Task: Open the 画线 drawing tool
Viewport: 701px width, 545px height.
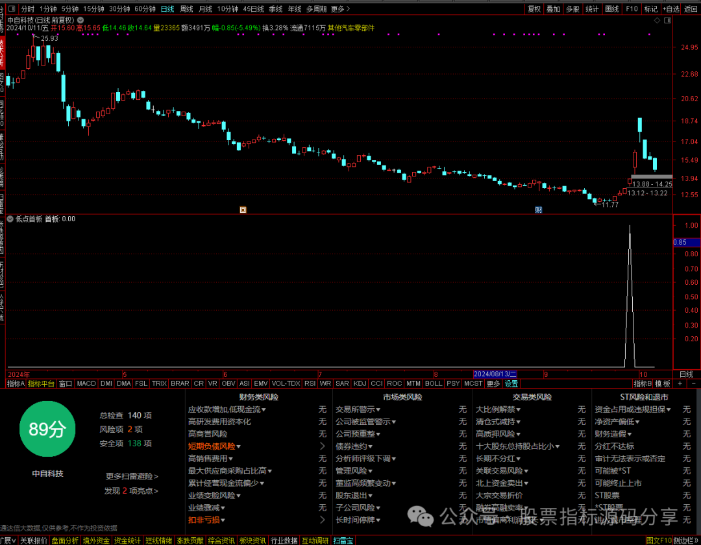Action: 611,9
